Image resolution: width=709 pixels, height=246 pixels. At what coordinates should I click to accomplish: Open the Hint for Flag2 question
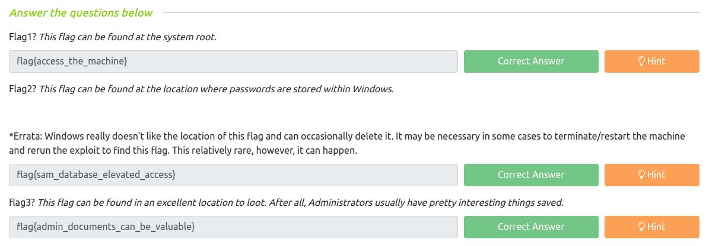tap(651, 175)
